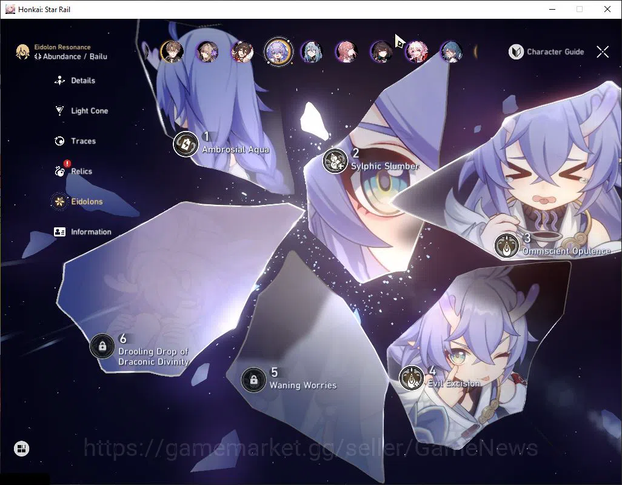Click the Sylphic Slumber label
Viewport: 622px width, 485px height.
[x=385, y=166]
